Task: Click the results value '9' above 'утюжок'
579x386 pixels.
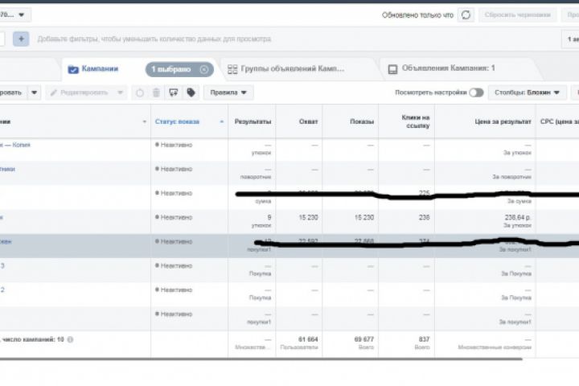Action: pos(269,217)
